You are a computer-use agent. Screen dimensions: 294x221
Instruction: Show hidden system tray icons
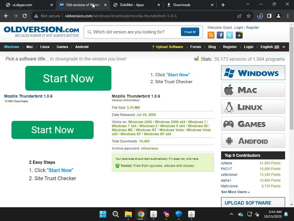pos(231,214)
